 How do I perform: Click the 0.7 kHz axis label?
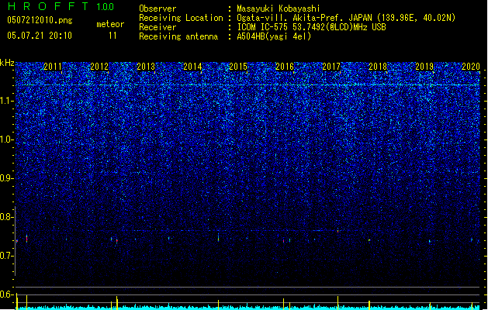7,256
